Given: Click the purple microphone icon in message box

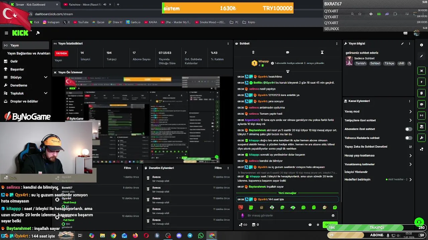Looking at the screenshot, I should tap(242, 216).
